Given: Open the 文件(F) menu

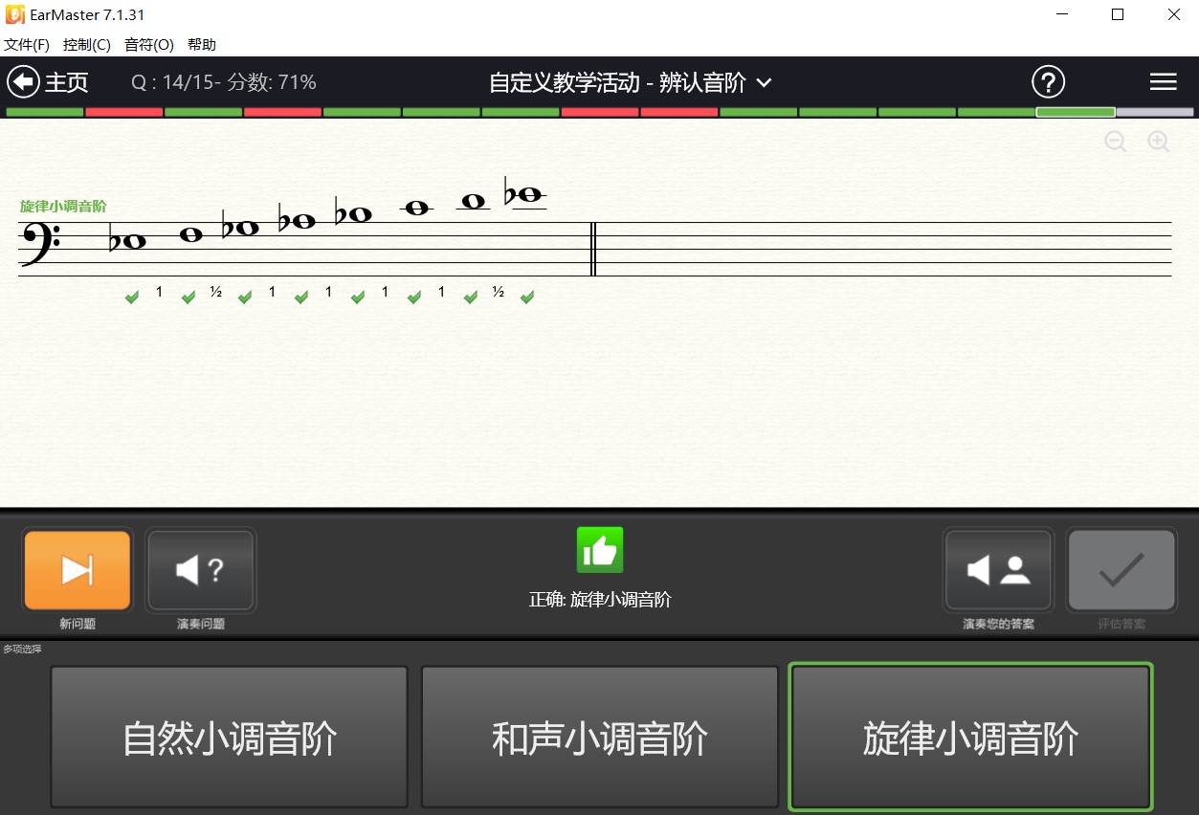Looking at the screenshot, I should (x=27, y=45).
